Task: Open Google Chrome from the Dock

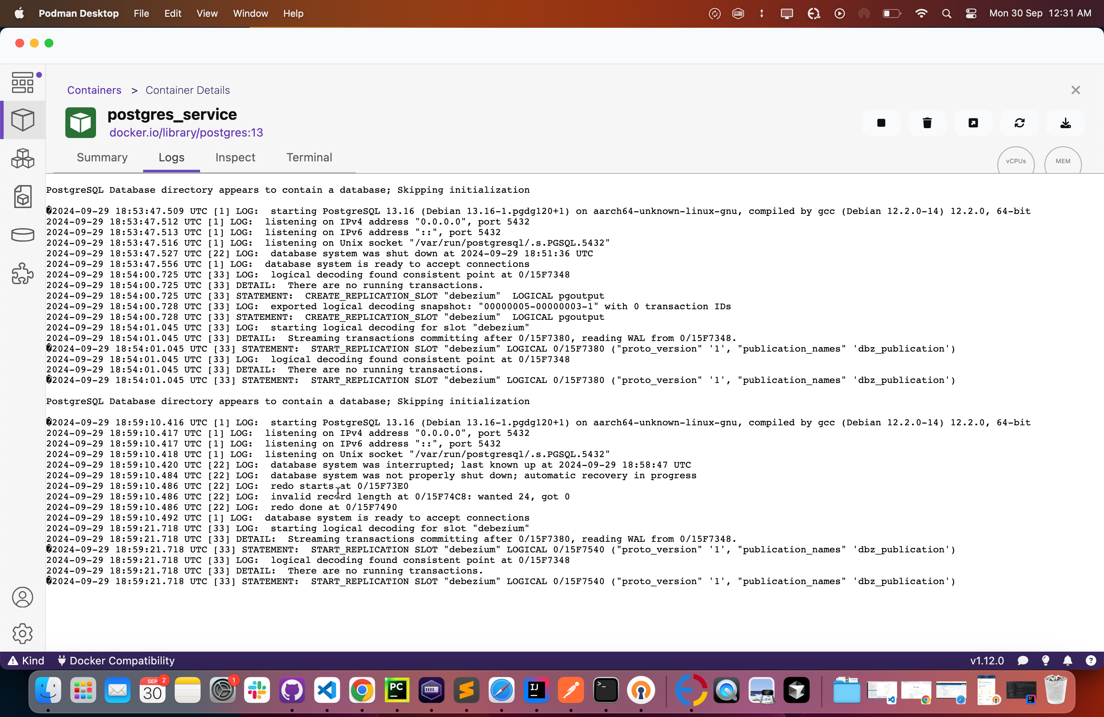Action: (362, 691)
